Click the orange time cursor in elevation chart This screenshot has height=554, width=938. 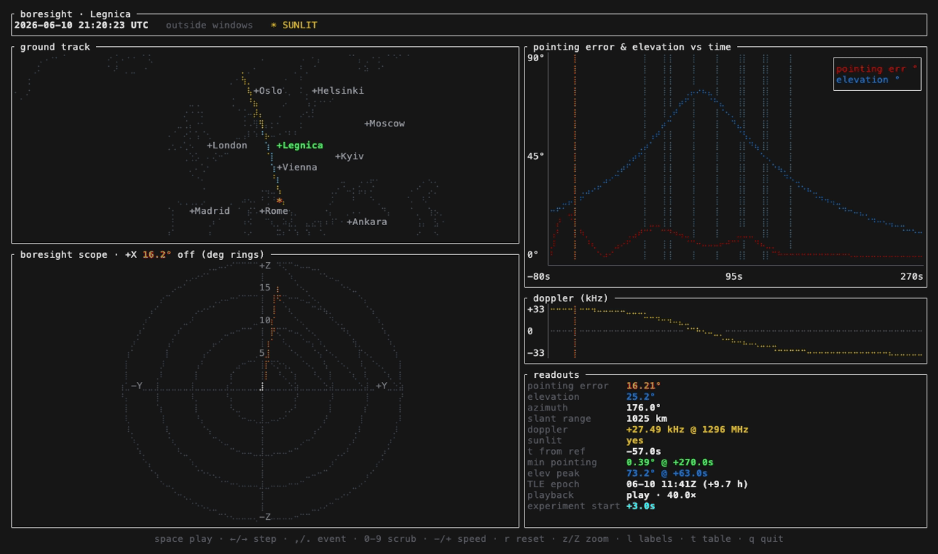click(x=575, y=156)
